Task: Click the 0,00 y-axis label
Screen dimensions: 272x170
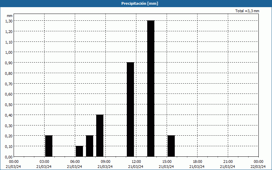Action: 9,157
